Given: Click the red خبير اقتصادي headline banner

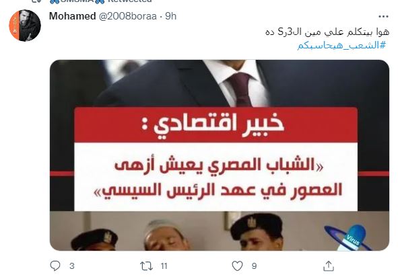Looking at the screenshot, I should tap(215, 125).
